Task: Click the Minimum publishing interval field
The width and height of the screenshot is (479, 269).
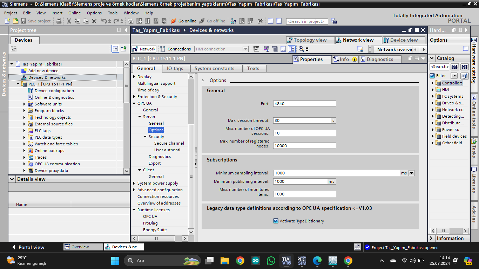Action: [301, 181]
